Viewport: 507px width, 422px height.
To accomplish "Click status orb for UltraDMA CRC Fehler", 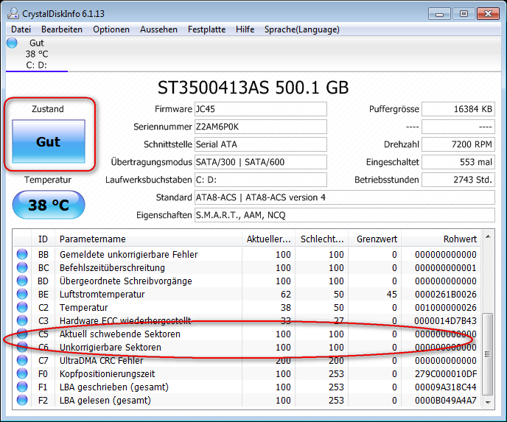I will point(23,361).
